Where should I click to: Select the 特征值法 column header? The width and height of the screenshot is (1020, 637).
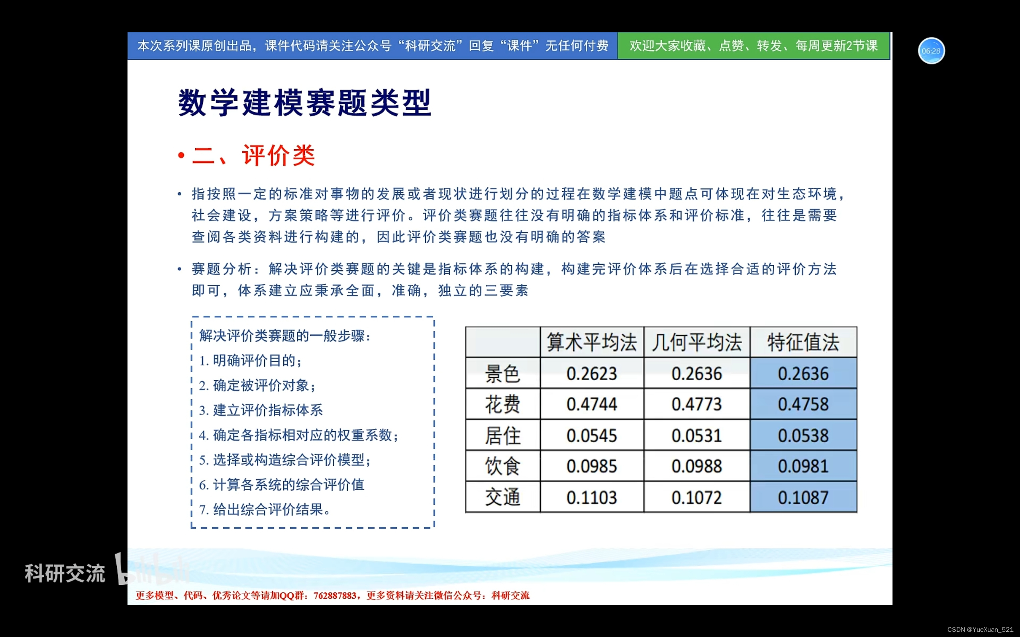pos(803,342)
